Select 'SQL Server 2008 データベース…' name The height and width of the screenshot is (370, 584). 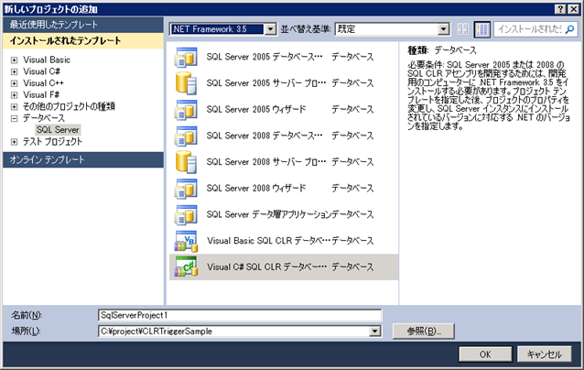pos(265,136)
